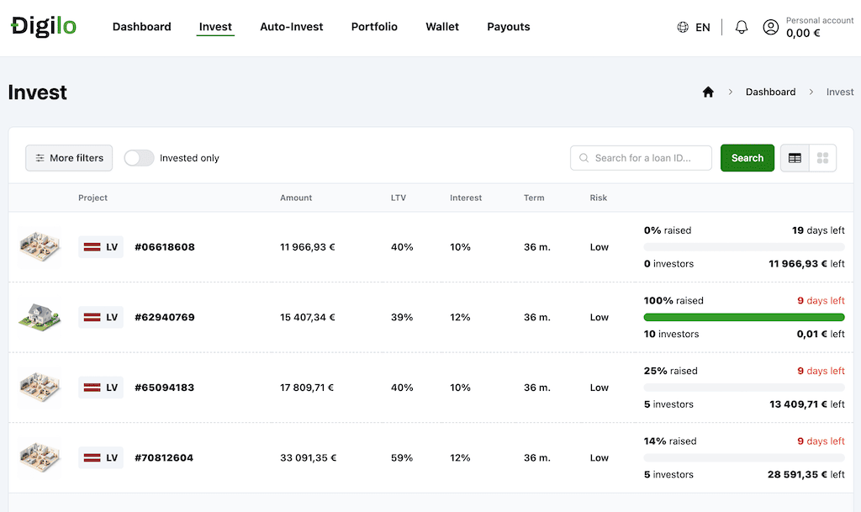Expand the More filters panel

69,158
